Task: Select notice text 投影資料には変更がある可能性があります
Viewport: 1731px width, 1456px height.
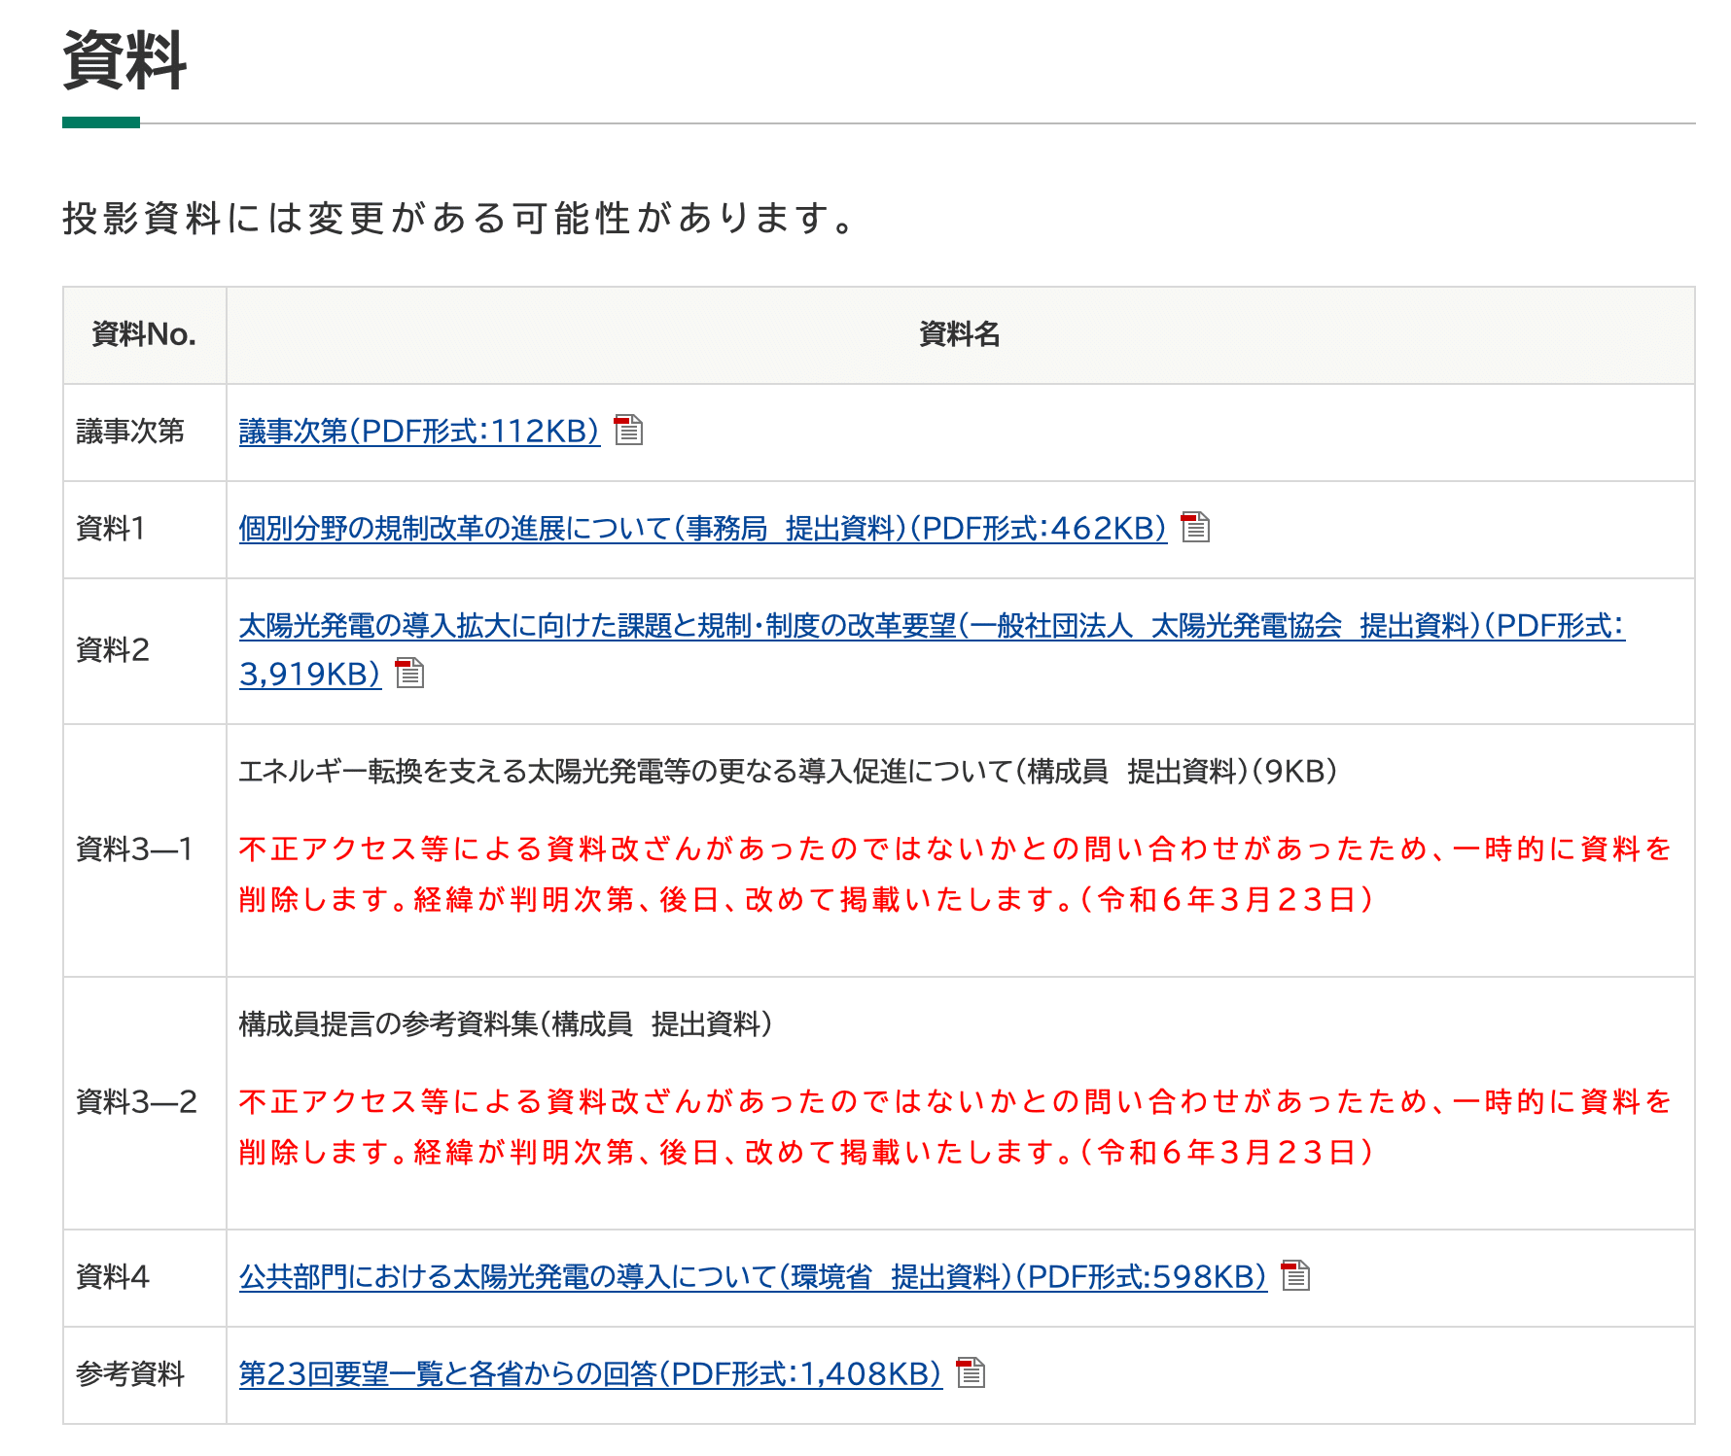Action: coord(459,218)
